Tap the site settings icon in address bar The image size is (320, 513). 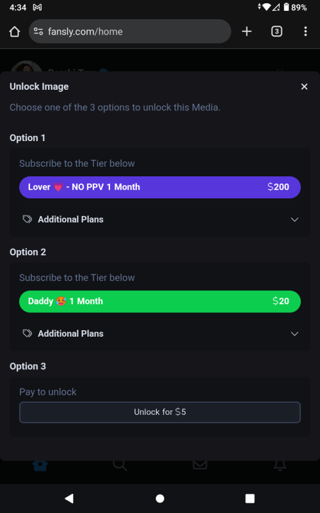(38, 31)
